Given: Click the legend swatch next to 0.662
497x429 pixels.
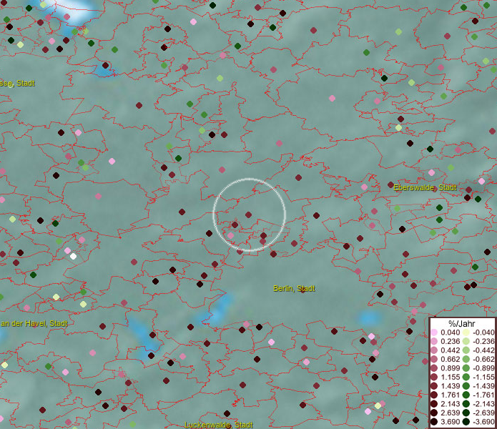Looking at the screenshot, I should pos(434,360).
